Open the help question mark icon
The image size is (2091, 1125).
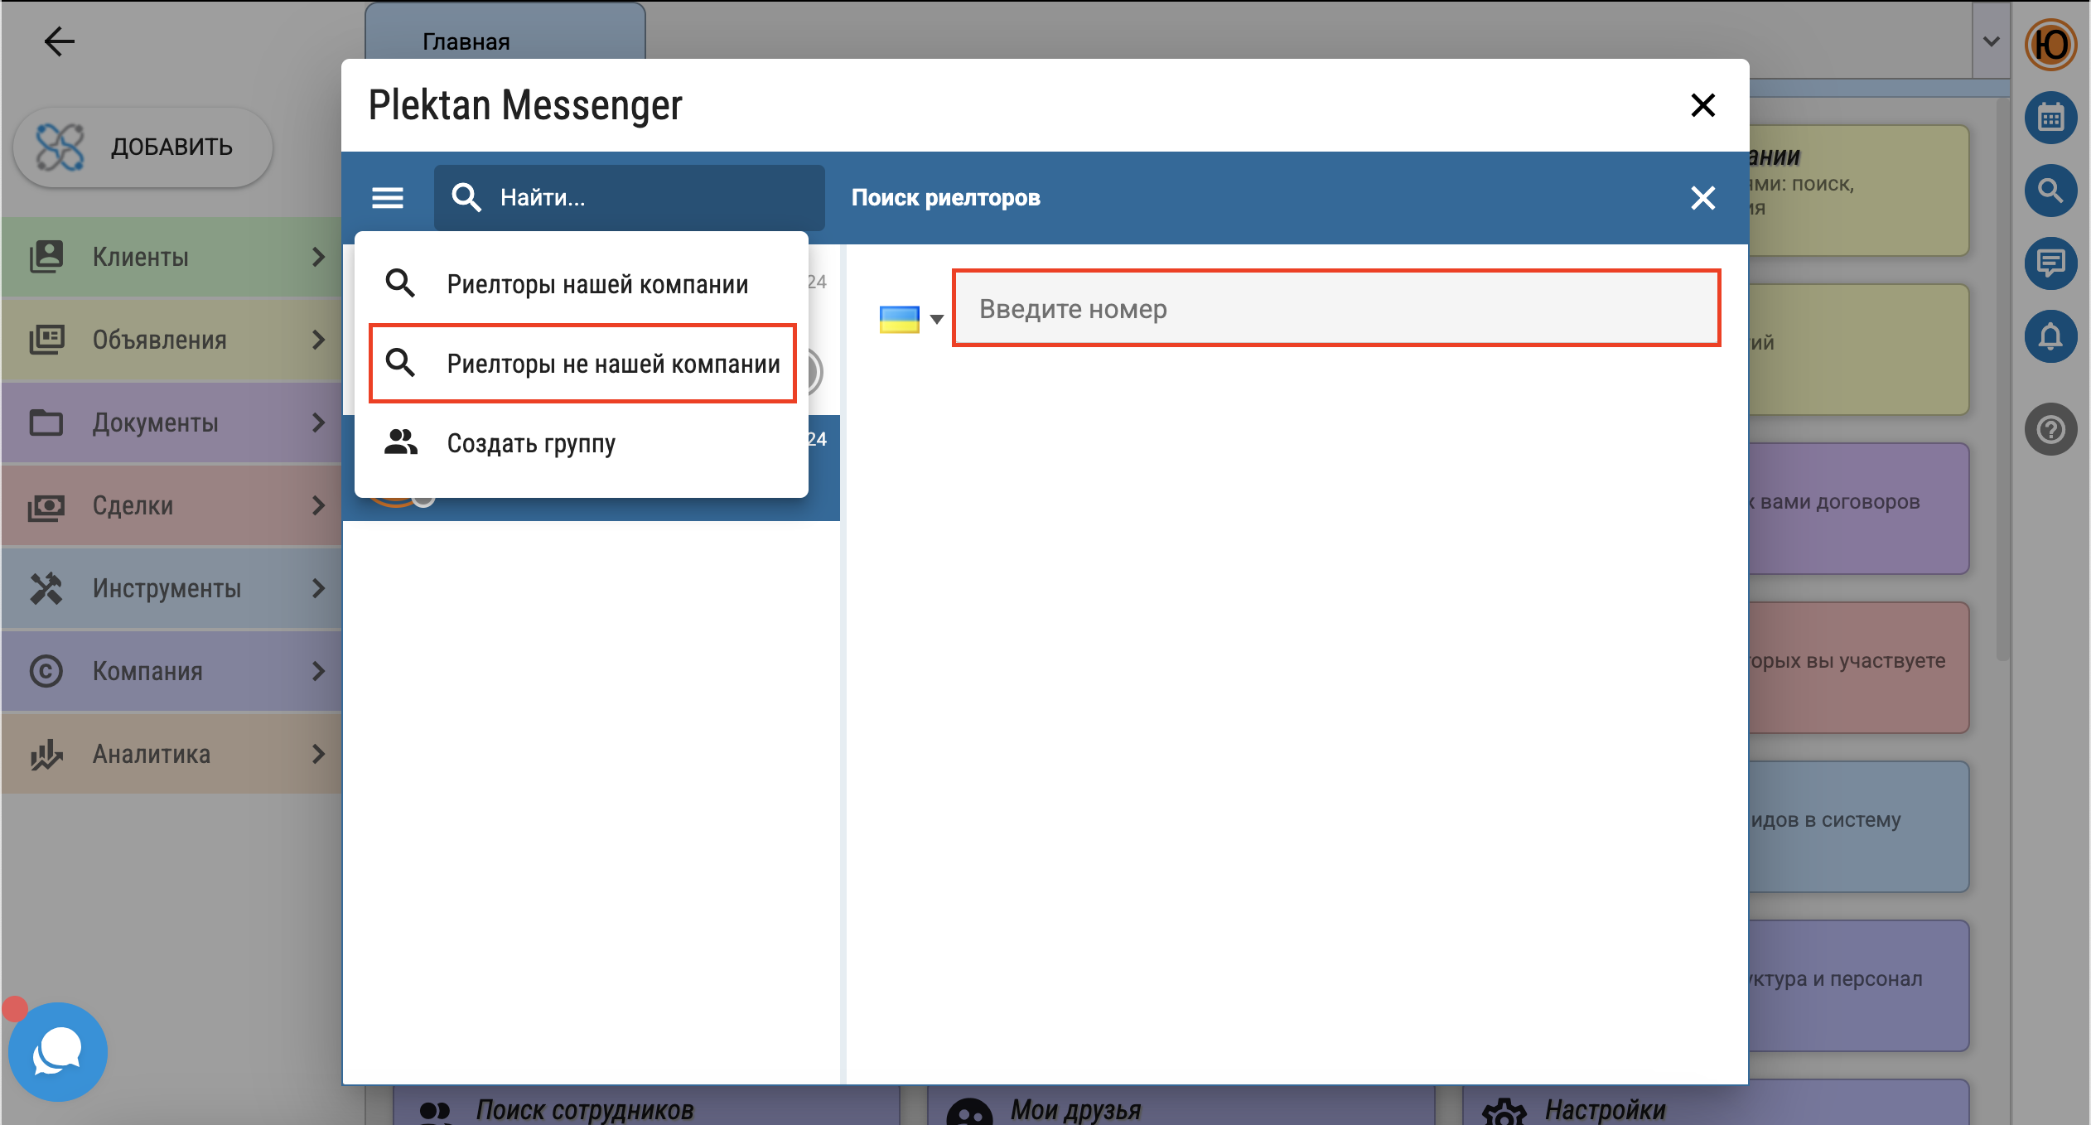2050,429
